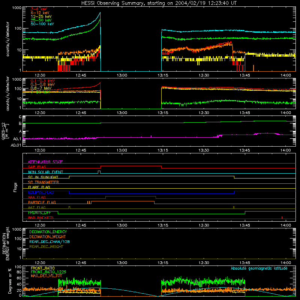Click the A0.01 tick label on GOES plot

point(16,145)
